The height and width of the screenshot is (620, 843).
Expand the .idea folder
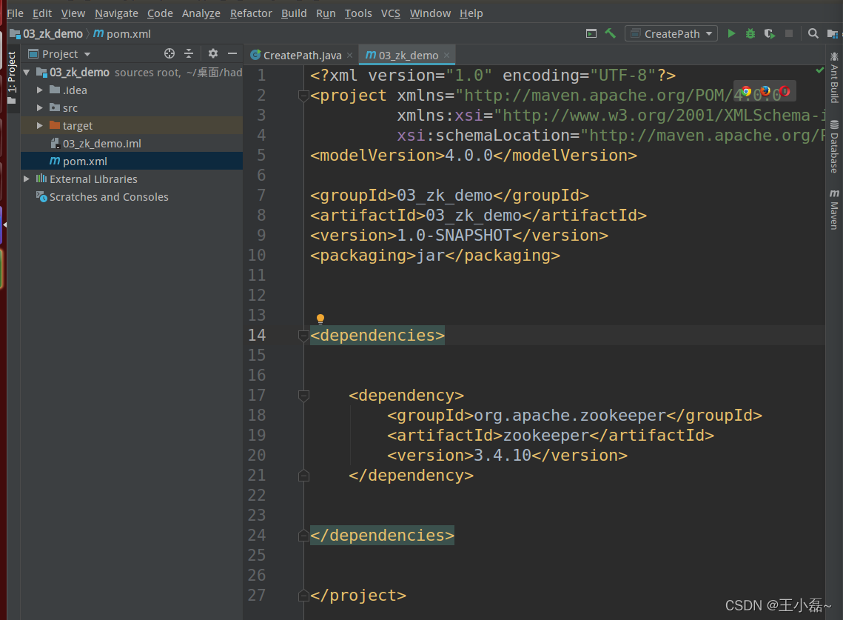coord(40,90)
